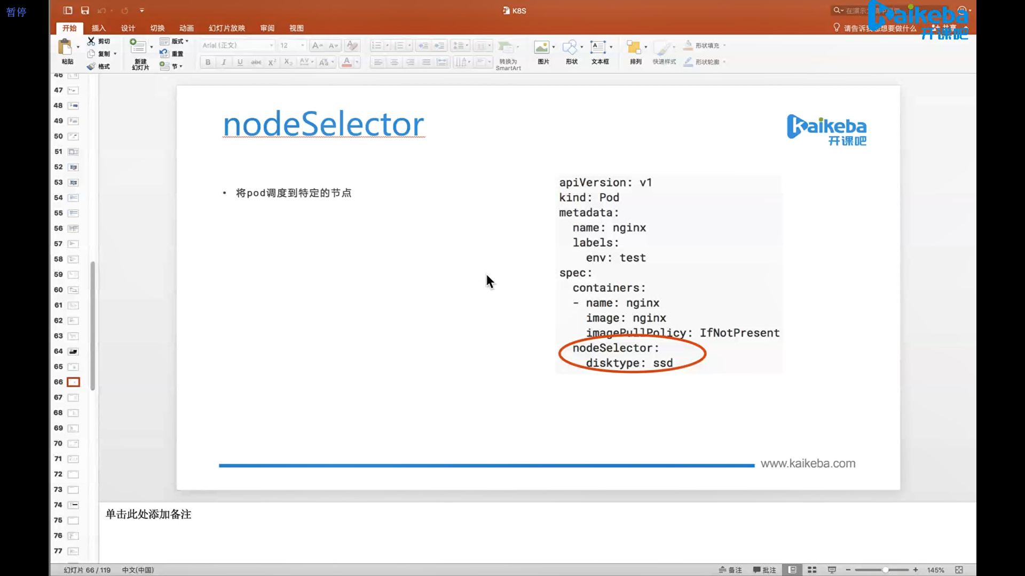Click the Cut scissors icon
This screenshot has width=1025, height=576.
[91, 41]
